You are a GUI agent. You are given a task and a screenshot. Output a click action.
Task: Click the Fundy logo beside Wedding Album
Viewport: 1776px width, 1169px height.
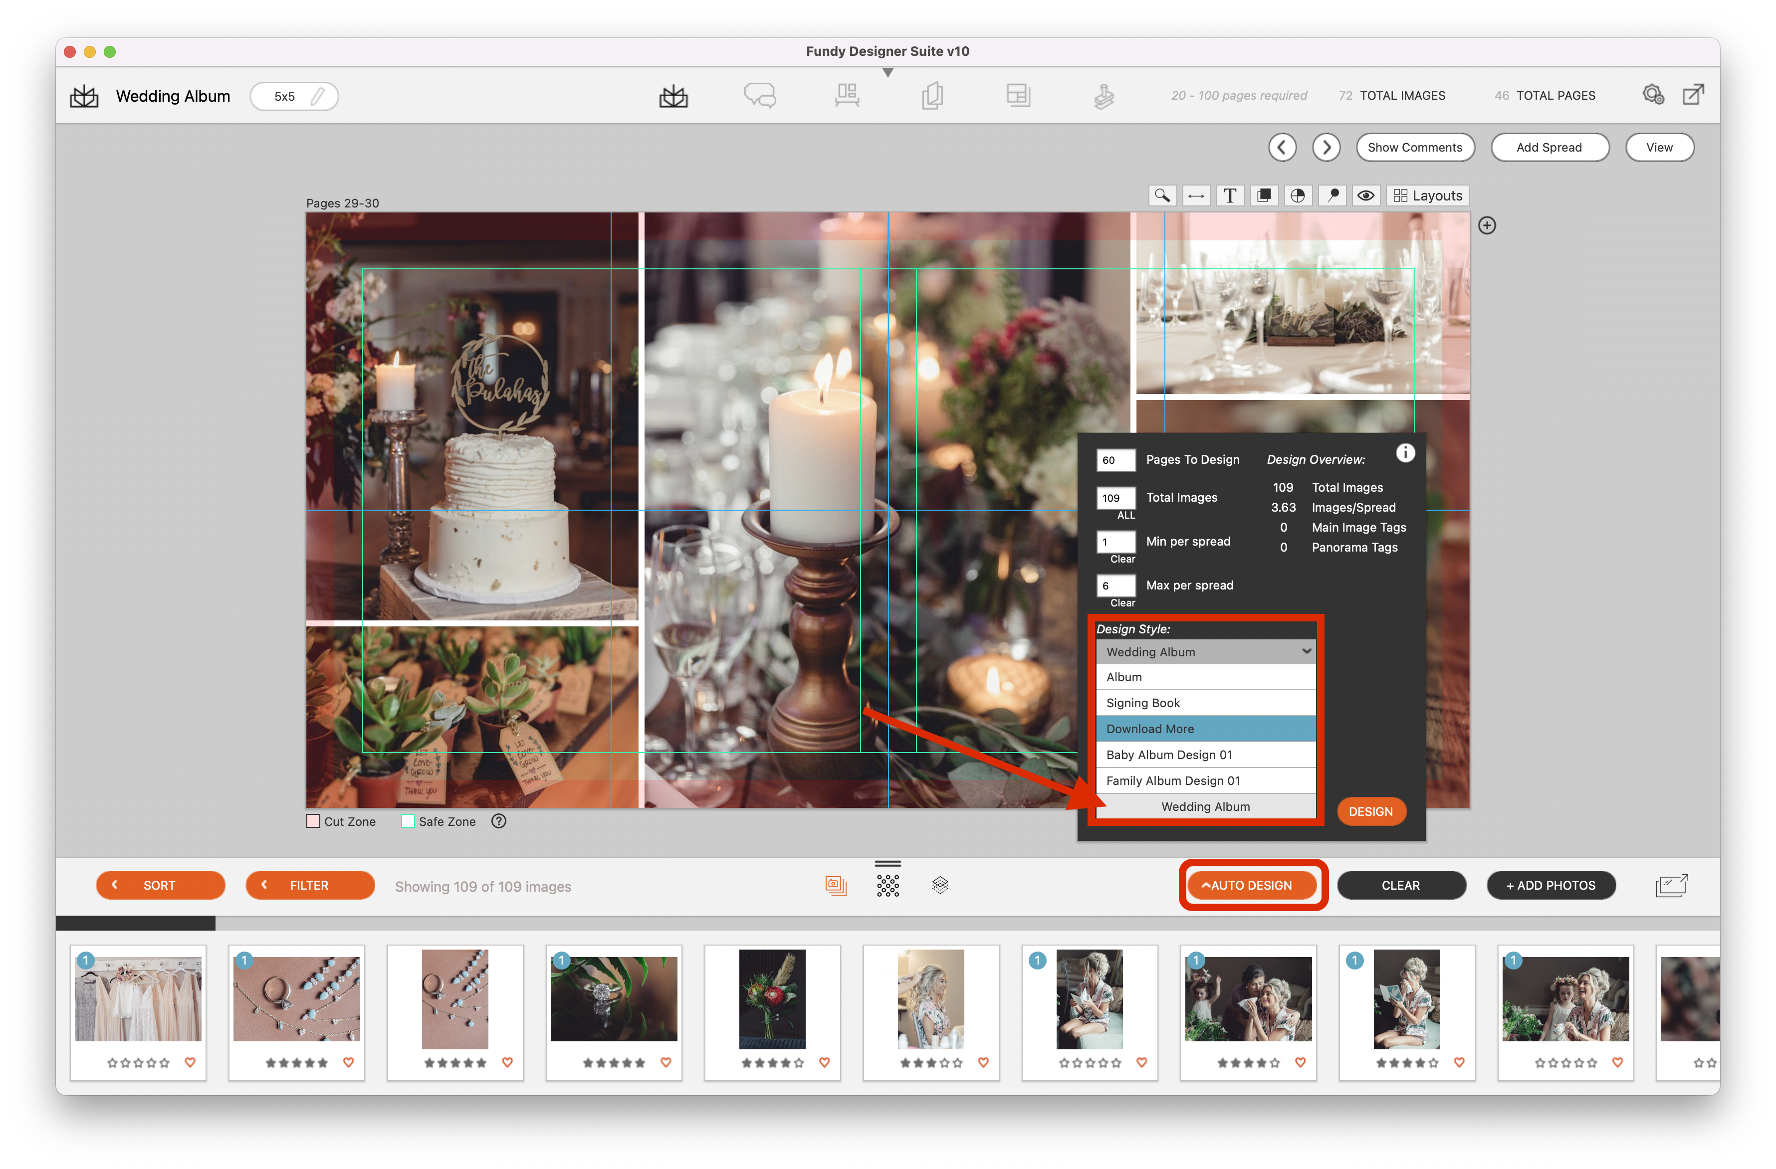point(84,96)
